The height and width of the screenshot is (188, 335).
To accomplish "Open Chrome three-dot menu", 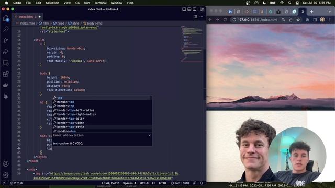I will click(x=330, y=20).
